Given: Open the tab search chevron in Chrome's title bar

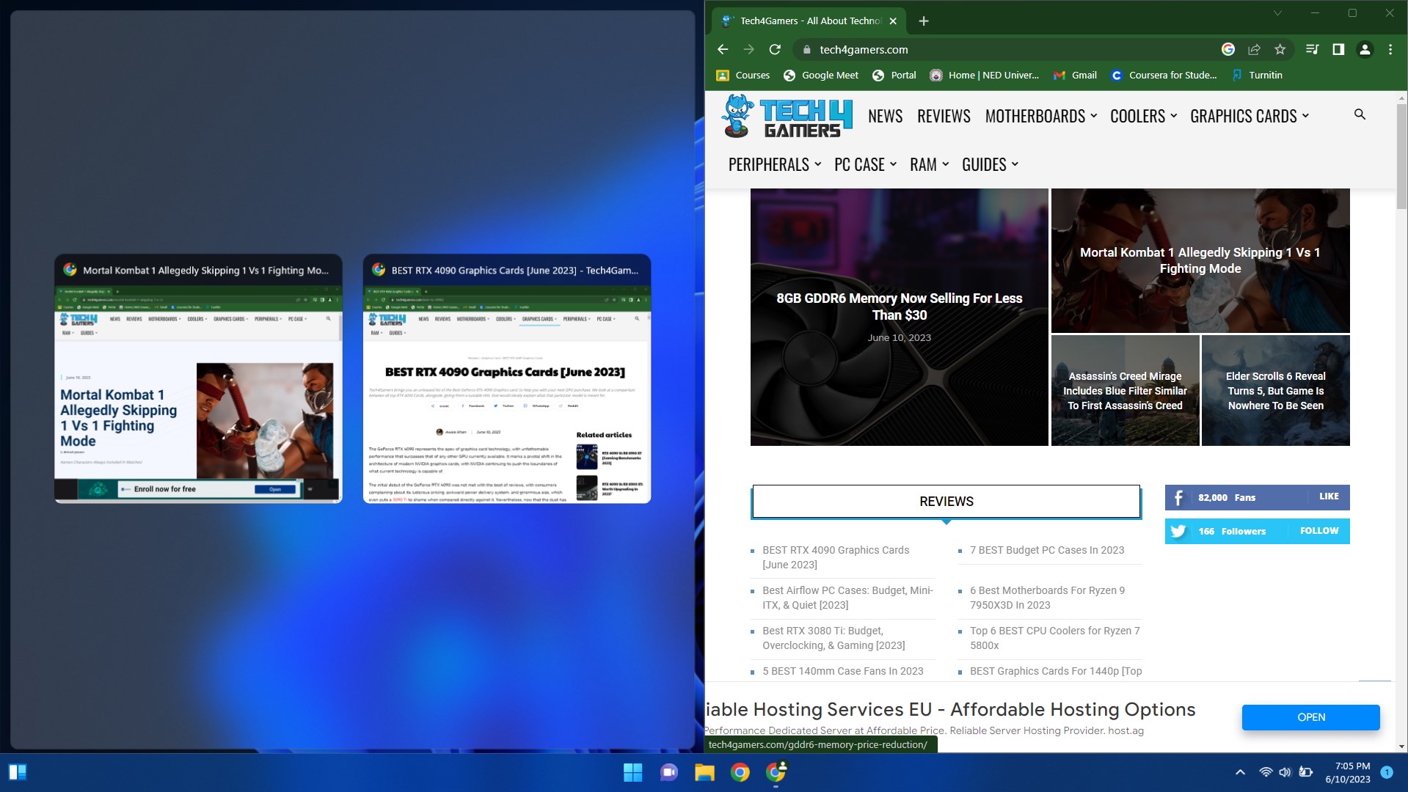Looking at the screenshot, I should click(x=1277, y=13).
